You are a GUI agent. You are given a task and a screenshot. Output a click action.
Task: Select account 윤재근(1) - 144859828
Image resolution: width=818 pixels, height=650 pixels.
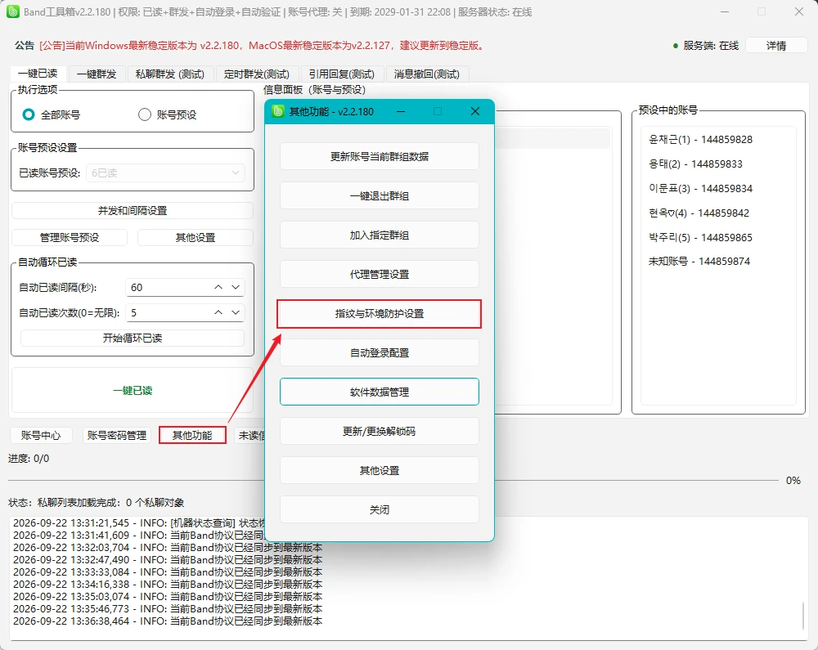click(x=701, y=140)
